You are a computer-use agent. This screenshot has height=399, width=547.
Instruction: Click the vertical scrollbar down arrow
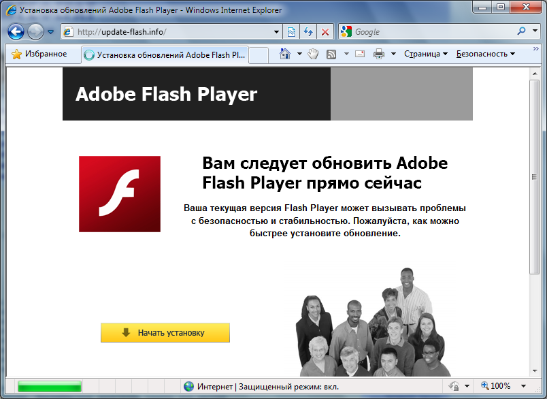535,371
